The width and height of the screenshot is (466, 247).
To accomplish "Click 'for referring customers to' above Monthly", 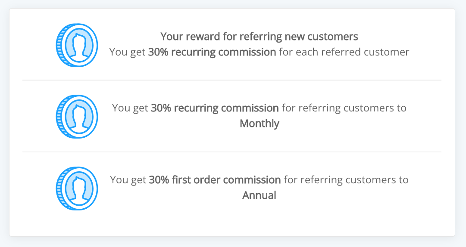I will (x=344, y=108).
